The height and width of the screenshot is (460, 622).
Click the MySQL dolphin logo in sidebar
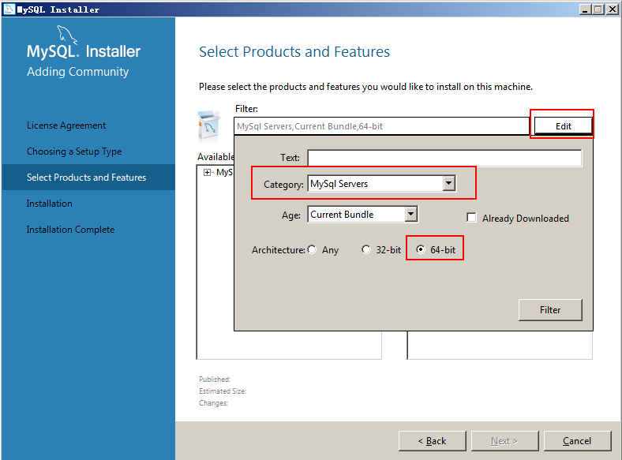[x=66, y=35]
